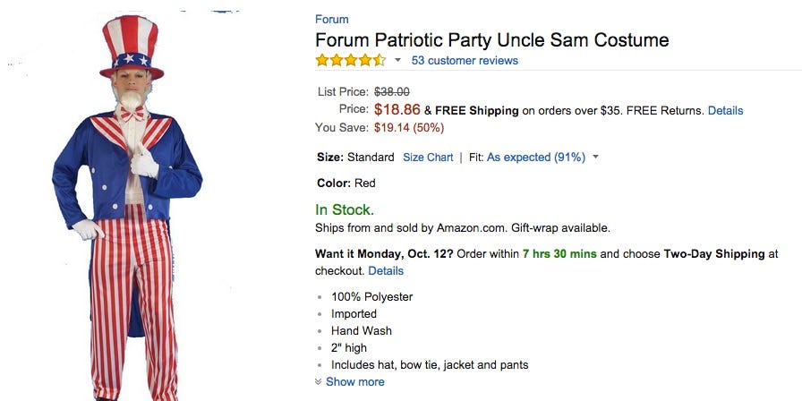
Task: Click the struck-through $38.00 list price
Action: coord(392,91)
